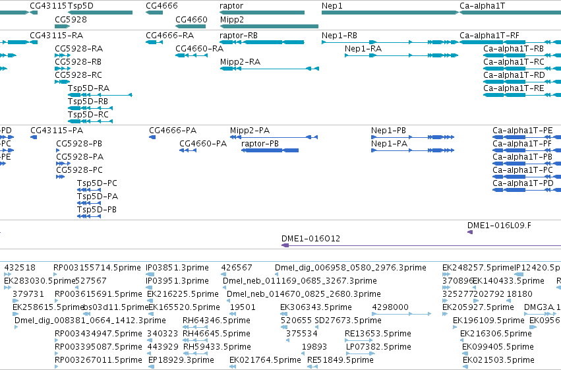Select the RH59433.5prime feature

point(195,354)
